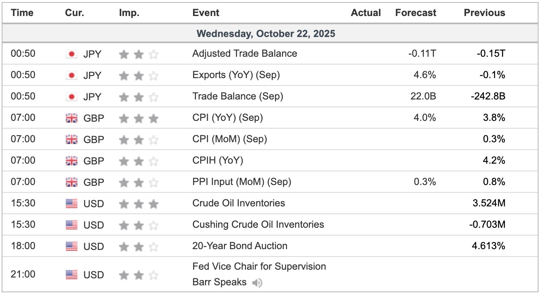Click Japan flag on Adjusted Trade Balance row
Viewport: 541px width, 296px height.
click(72, 54)
